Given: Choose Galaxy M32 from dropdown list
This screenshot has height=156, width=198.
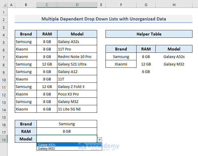Looking at the screenshot, I should click(69, 149).
